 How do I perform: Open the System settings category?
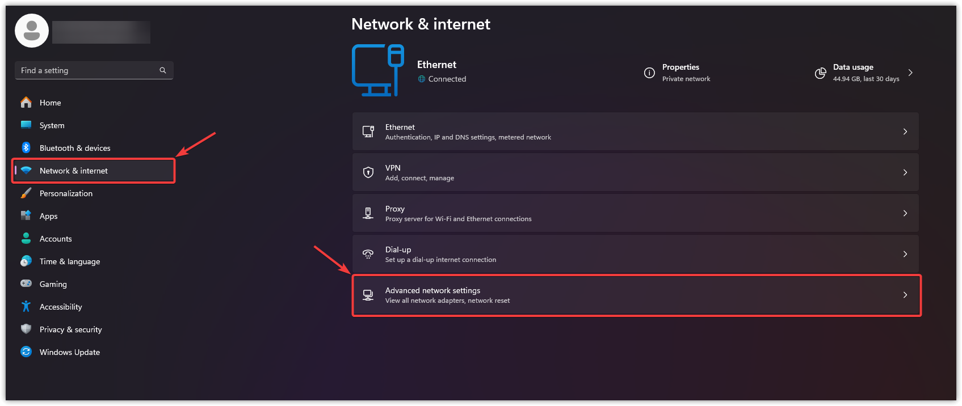tap(52, 125)
